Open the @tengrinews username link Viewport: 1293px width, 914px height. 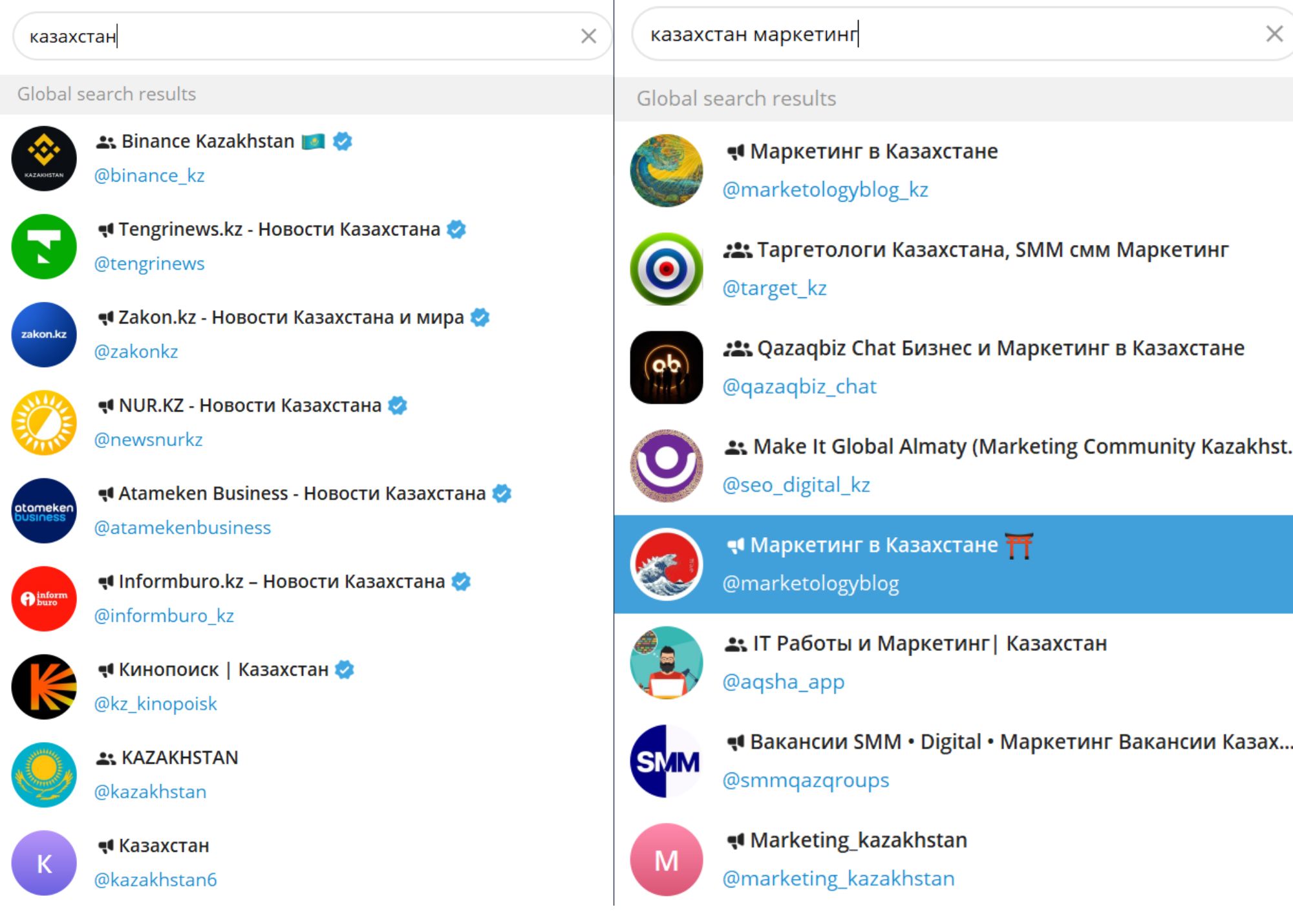(x=149, y=264)
